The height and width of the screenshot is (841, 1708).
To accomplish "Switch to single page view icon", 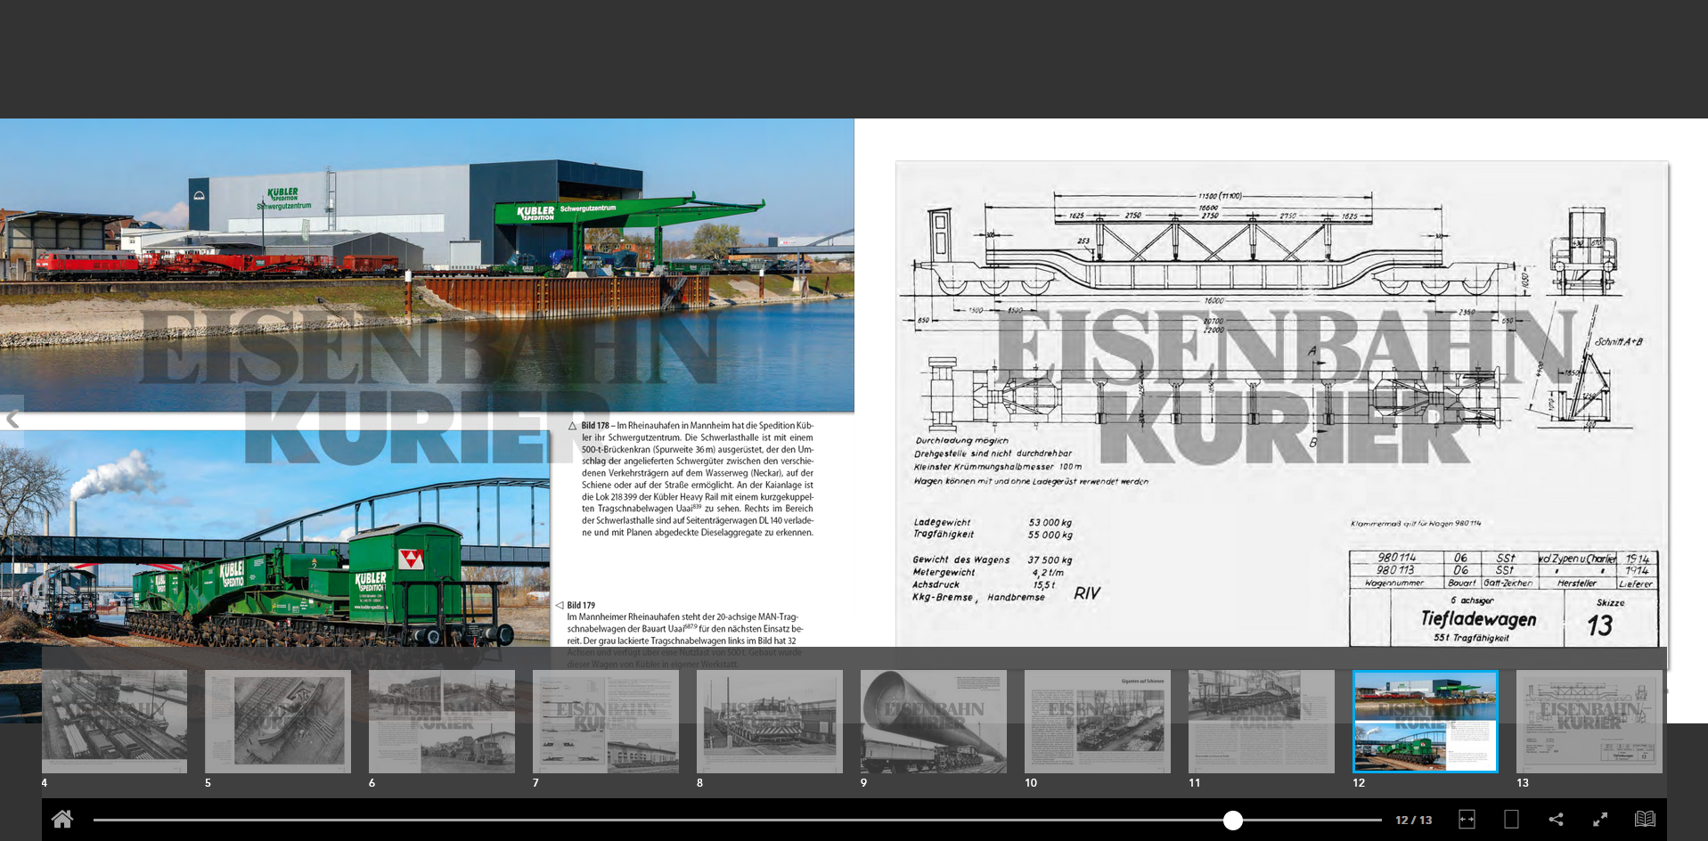I will 1511,820.
